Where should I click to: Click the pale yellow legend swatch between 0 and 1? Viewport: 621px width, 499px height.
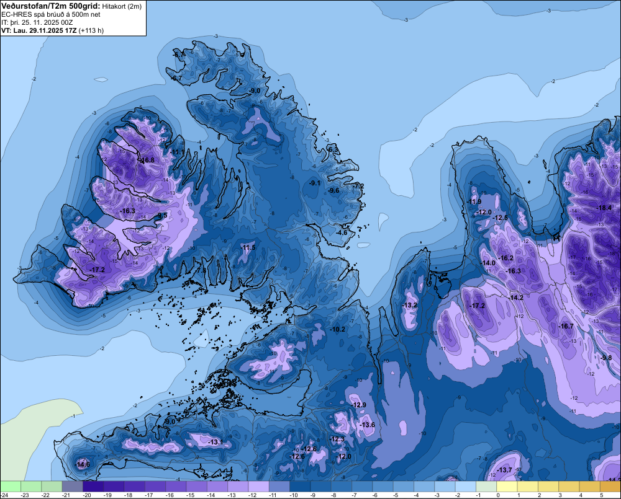(507, 487)
